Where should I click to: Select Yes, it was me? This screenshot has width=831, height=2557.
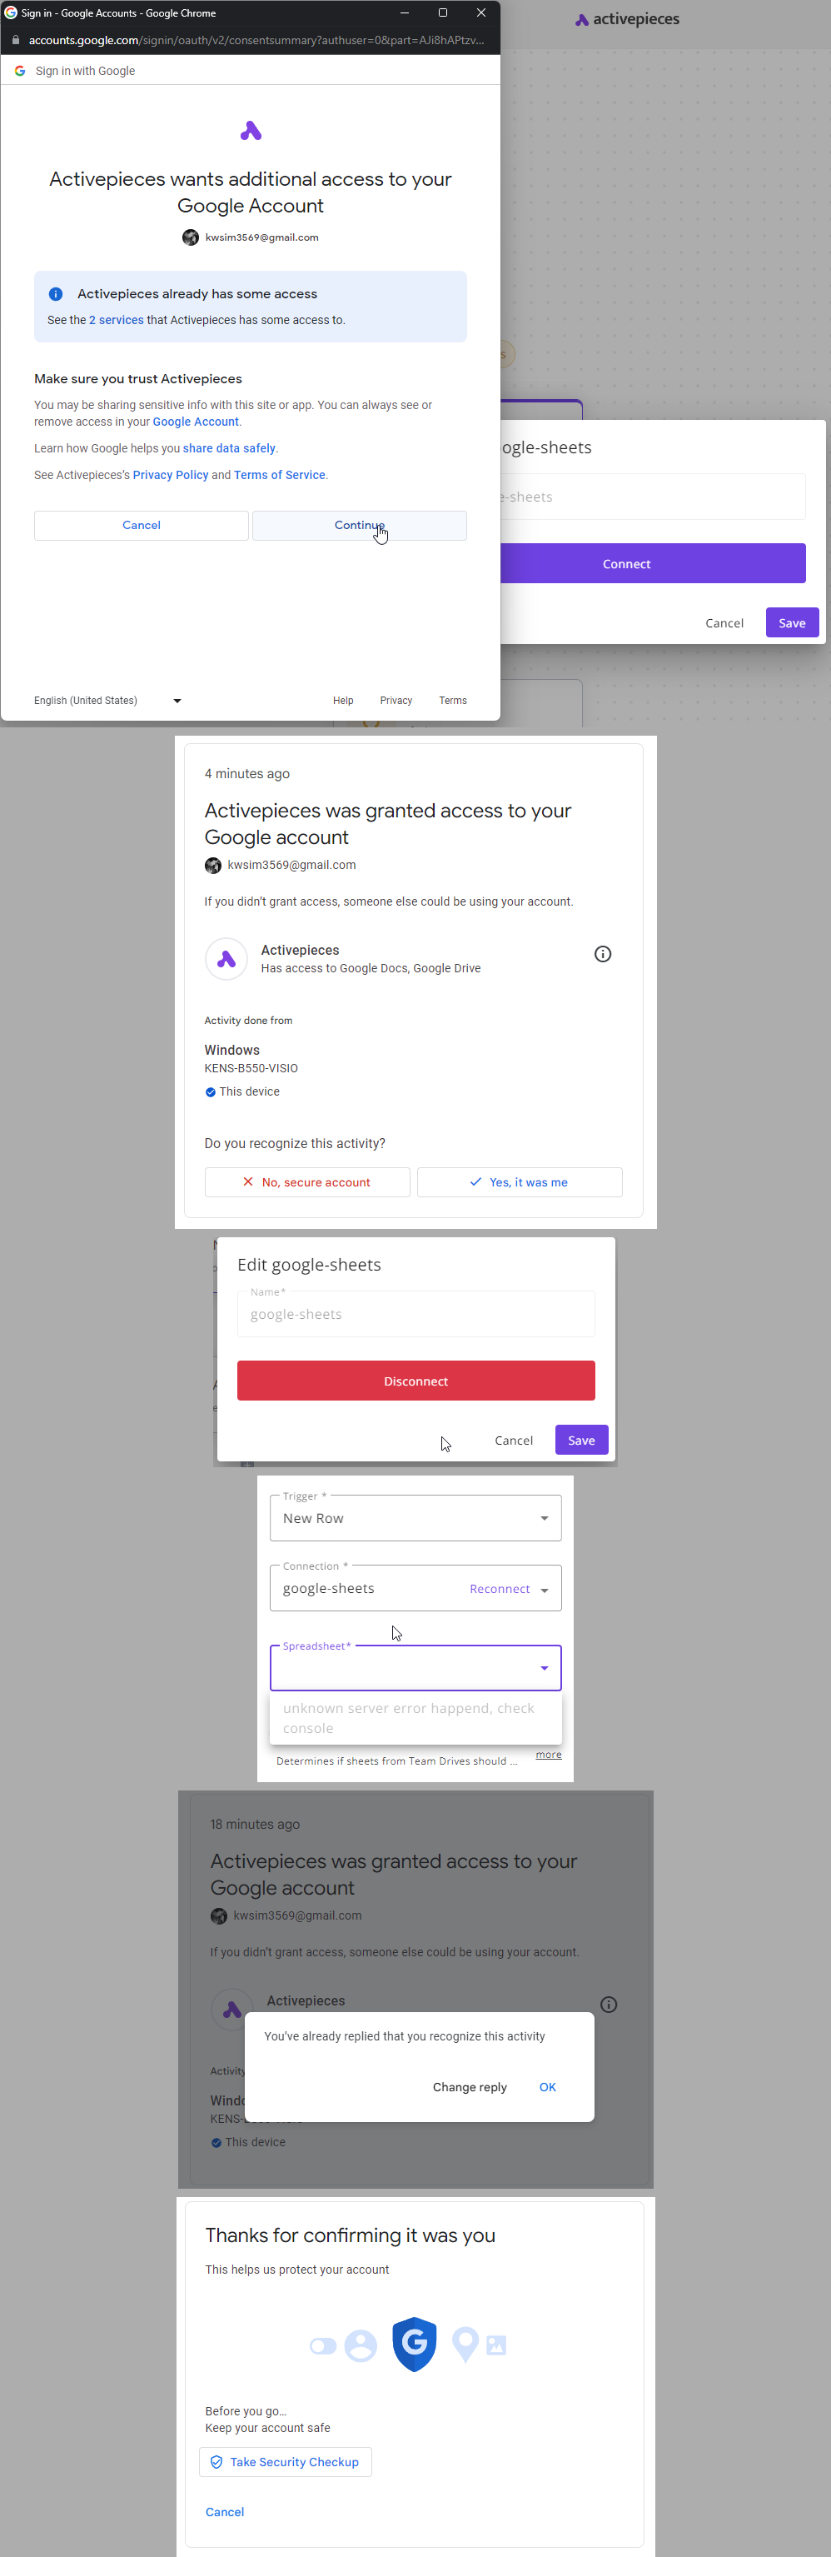point(520,1182)
